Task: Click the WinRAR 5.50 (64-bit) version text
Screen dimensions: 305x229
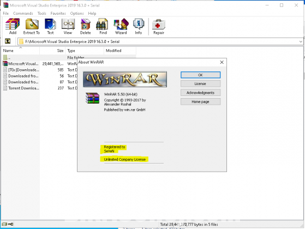Action: 121,94
